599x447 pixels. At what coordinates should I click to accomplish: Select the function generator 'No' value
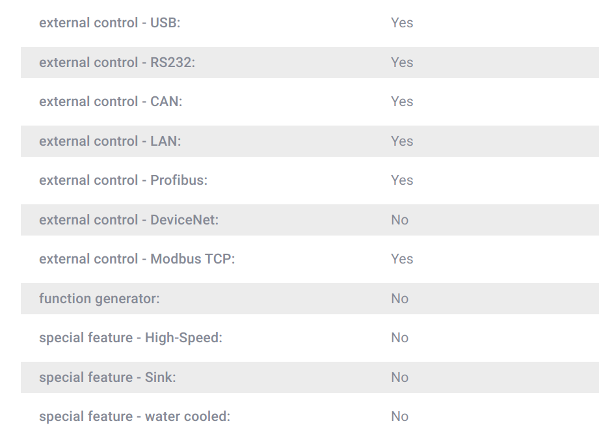399,299
